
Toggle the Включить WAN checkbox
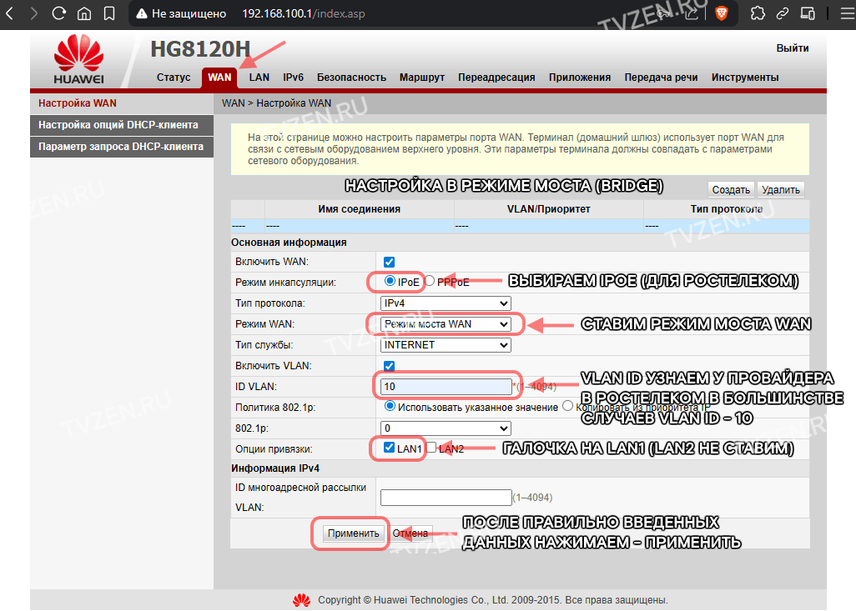point(390,262)
